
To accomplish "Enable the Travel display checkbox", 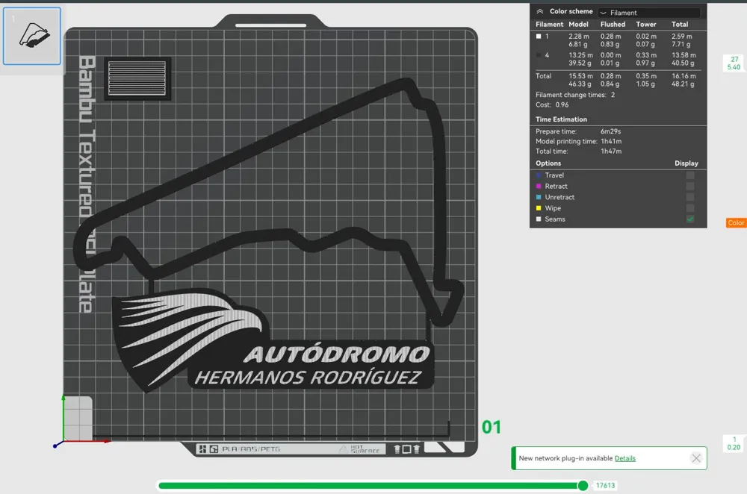I will (690, 175).
